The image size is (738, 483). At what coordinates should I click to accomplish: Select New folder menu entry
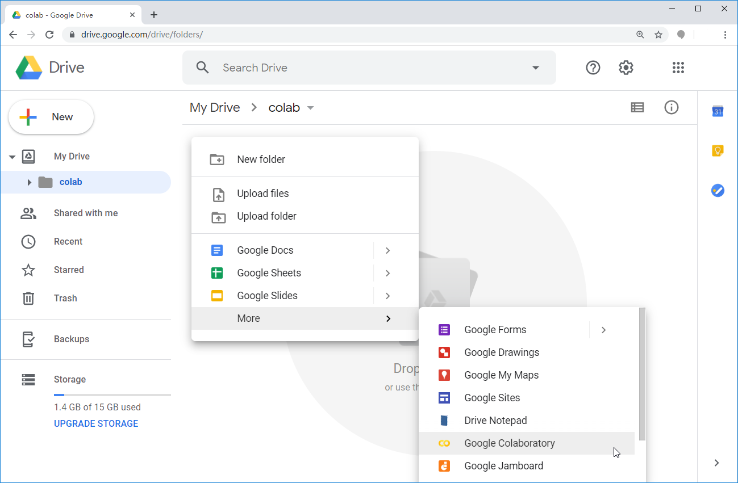click(x=305, y=159)
